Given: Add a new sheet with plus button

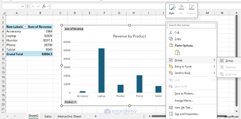Looking at the screenshot, I should click(95, 116).
